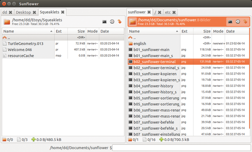
Task: Click folder icon beside /home/dd/Etoys/Squeaklets path
Action: coord(7,22)
